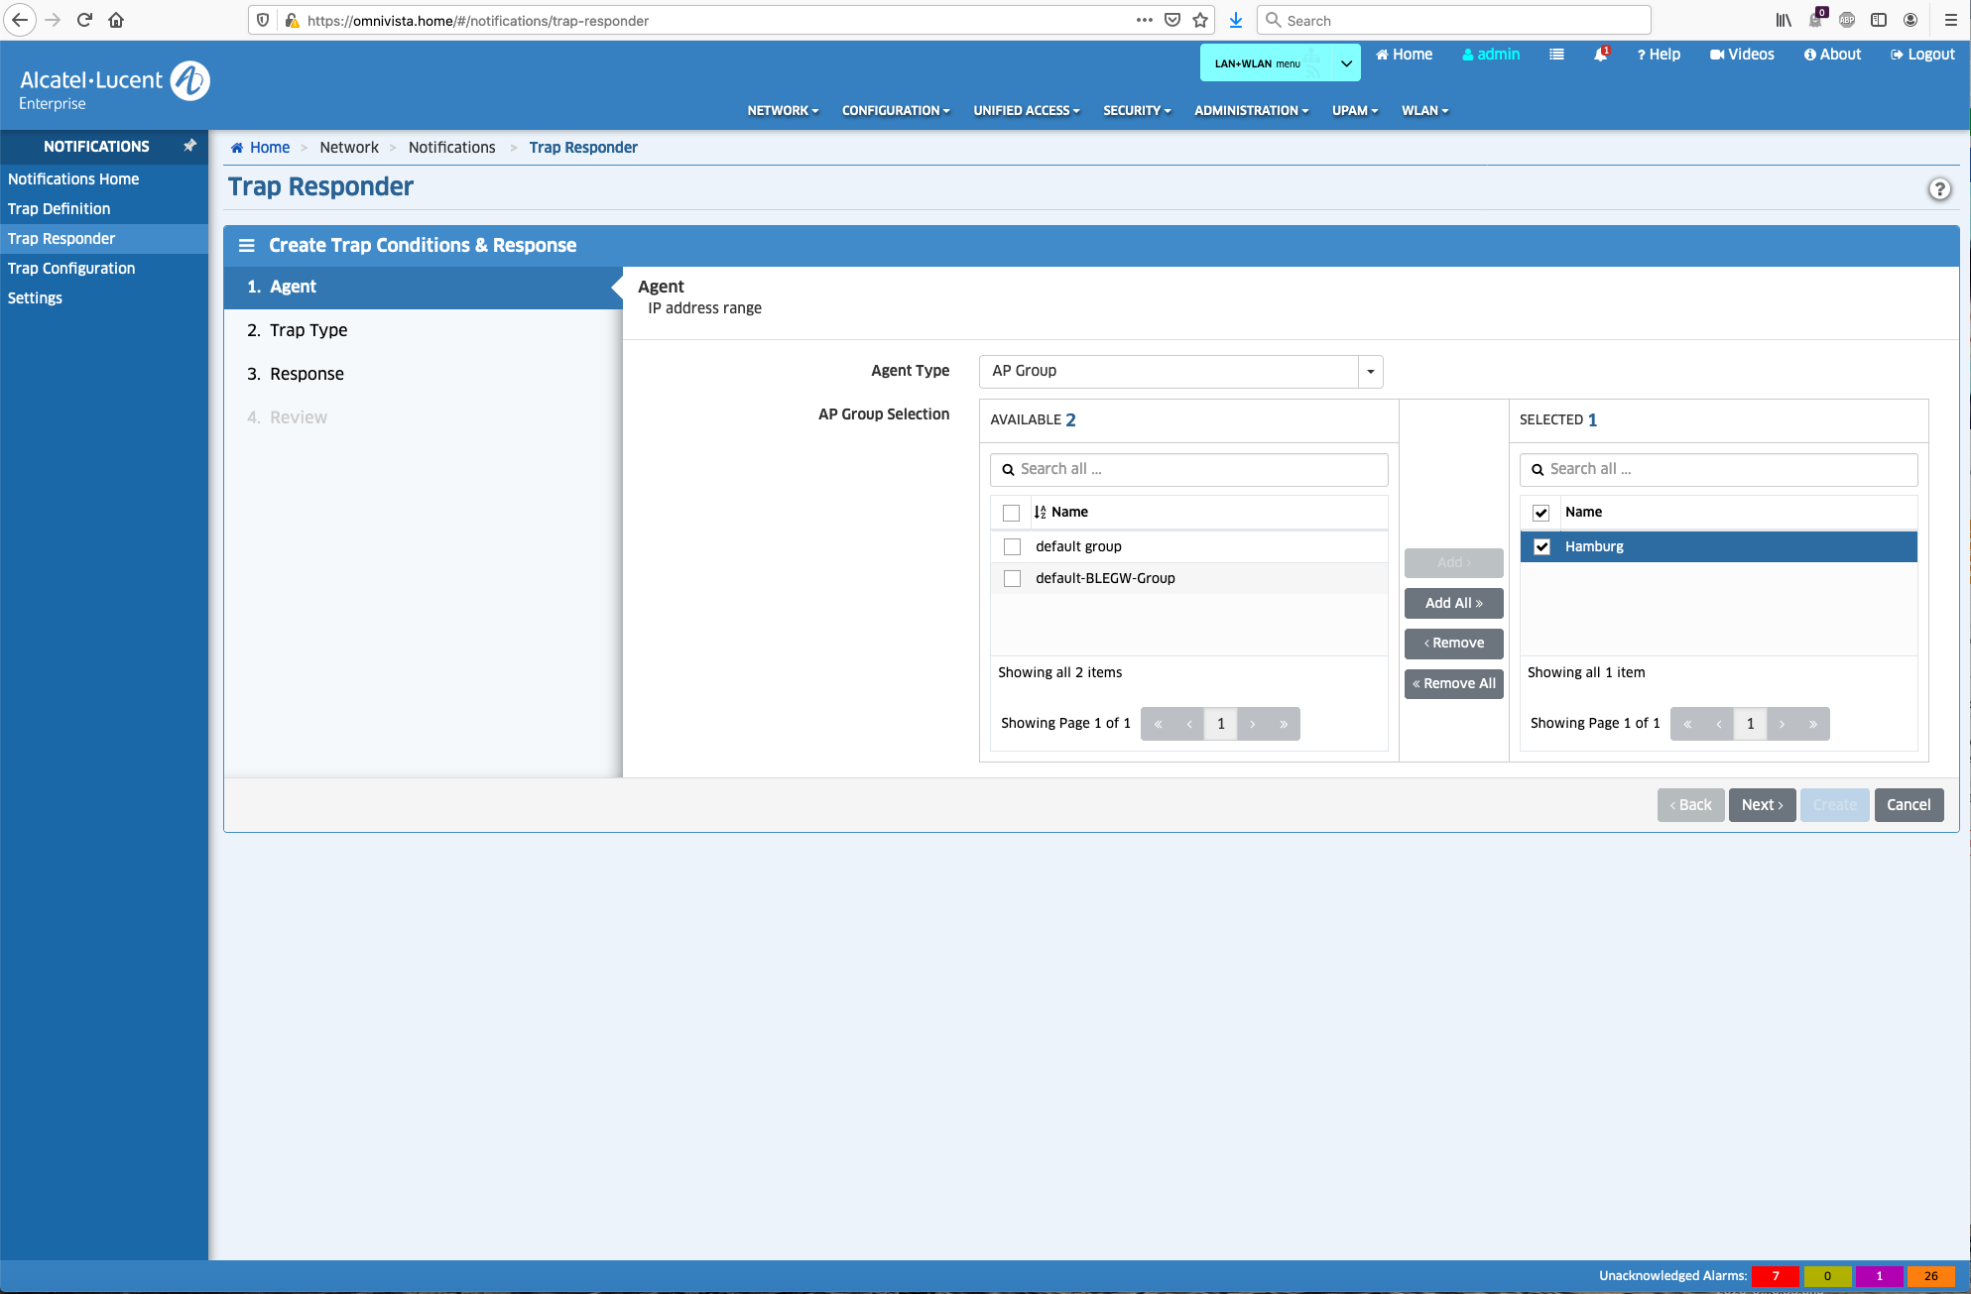
Task: Click the Firefox downloads arrow icon
Action: click(x=1236, y=20)
